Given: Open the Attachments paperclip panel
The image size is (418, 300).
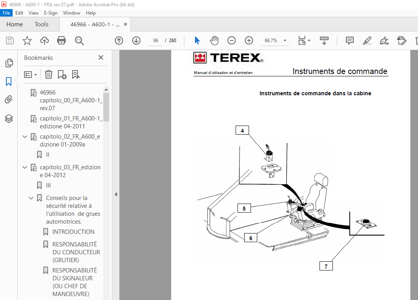Looking at the screenshot, I should point(9,100).
